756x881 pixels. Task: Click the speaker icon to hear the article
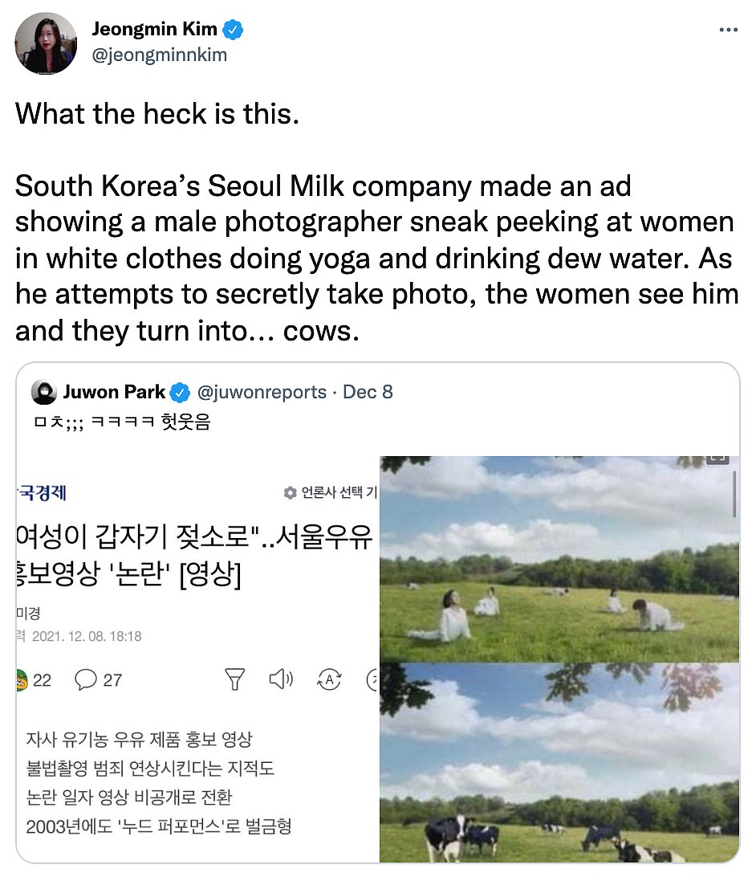282,679
